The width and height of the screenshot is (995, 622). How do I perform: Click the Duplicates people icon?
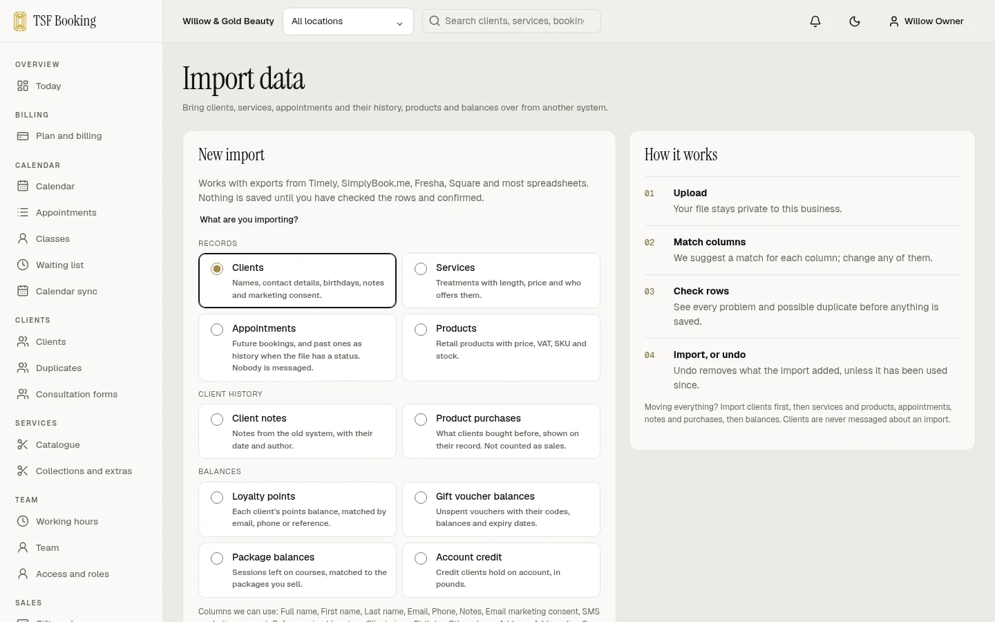point(23,368)
